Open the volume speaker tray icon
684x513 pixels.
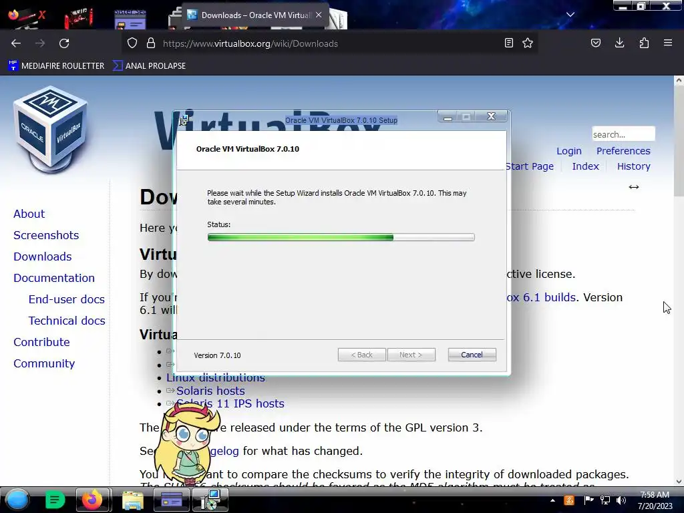(x=621, y=500)
